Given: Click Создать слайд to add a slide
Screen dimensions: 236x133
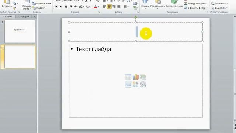Looking at the screenshot, I should coord(27,5).
